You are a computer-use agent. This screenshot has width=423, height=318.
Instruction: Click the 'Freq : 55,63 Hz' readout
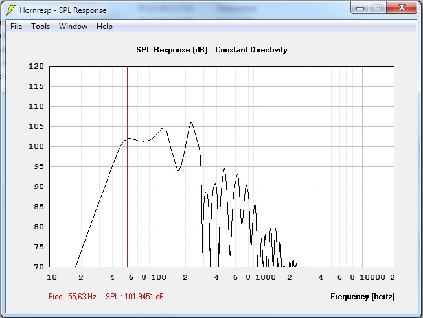coord(73,297)
